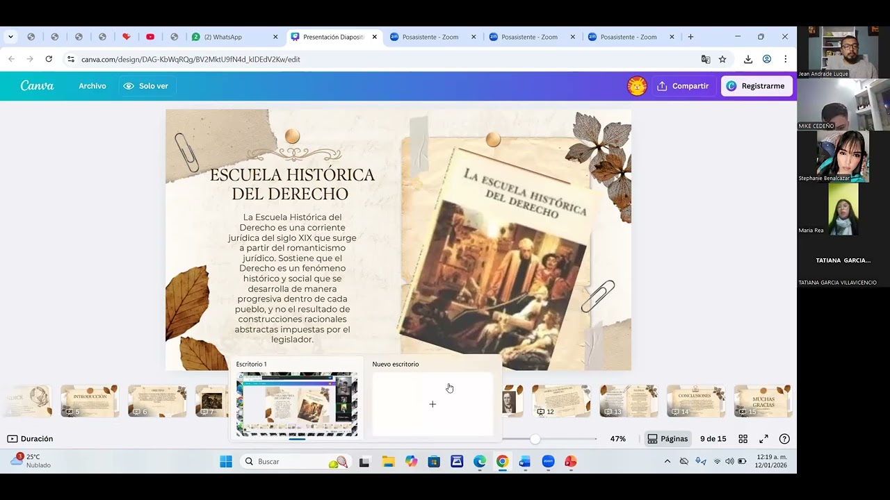Adjust the zoom slider handle
Image resolution: width=890 pixels, height=500 pixels.
(x=535, y=439)
